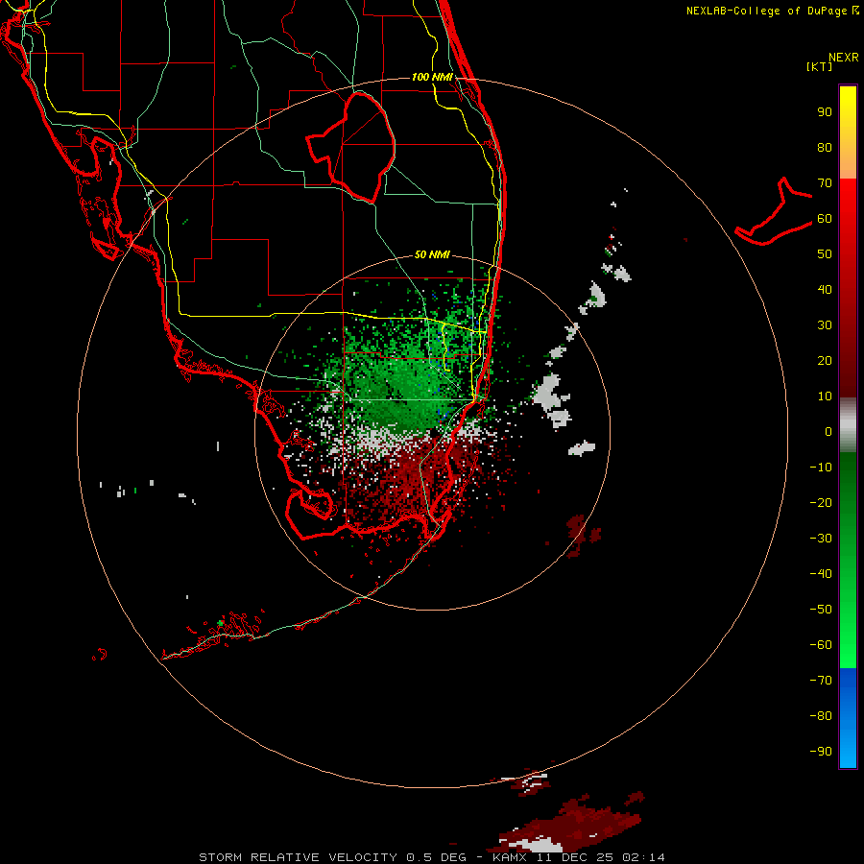Click the 90 value on the velocity scale
The image size is (864, 864).
click(x=825, y=112)
